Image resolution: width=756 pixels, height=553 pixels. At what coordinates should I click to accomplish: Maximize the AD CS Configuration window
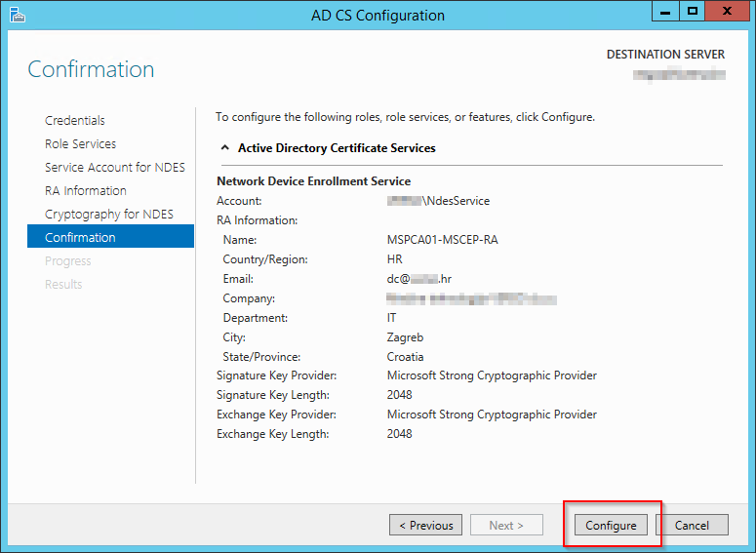pyautogui.click(x=693, y=12)
